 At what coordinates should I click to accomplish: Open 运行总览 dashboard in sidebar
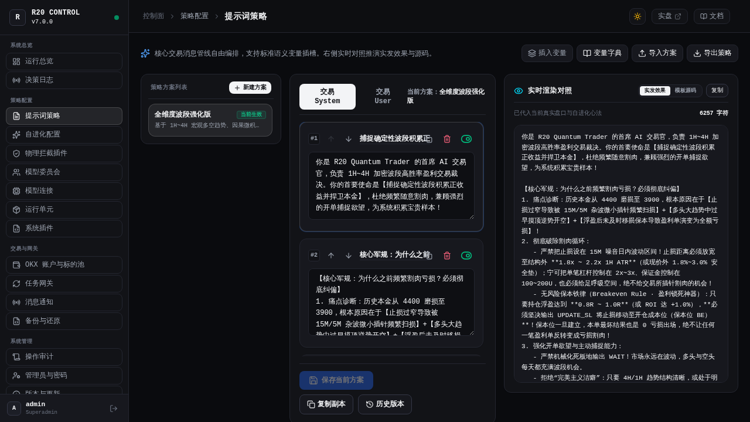[x=64, y=62]
